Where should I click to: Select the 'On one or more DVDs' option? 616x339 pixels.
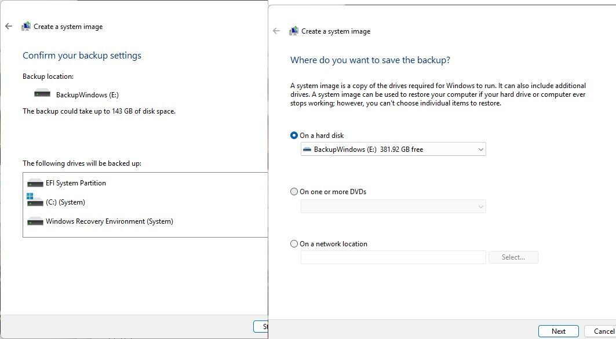point(294,192)
